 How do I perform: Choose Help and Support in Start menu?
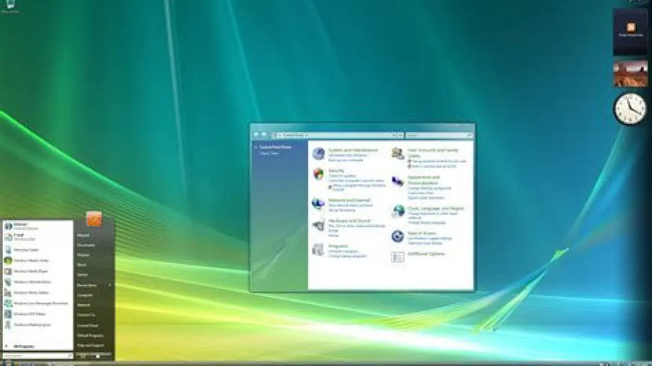click(90, 345)
